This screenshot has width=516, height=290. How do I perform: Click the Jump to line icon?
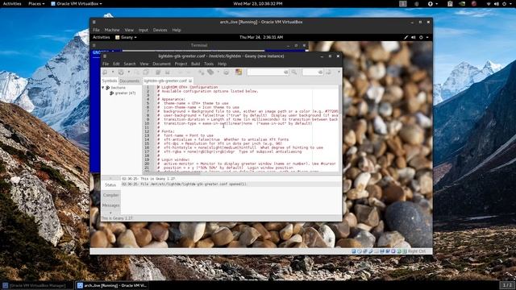click(328, 72)
